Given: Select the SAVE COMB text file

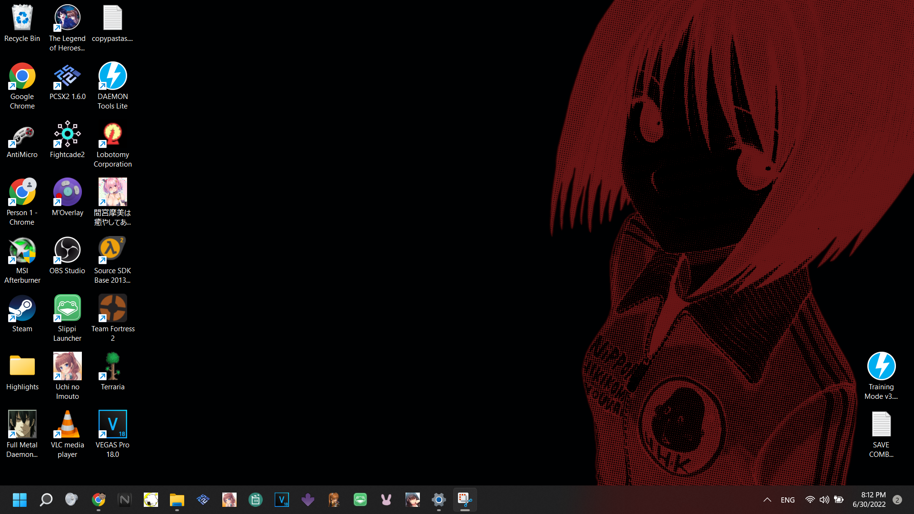Looking at the screenshot, I should click(881, 425).
